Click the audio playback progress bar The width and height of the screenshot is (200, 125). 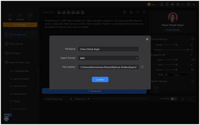[x=119, y=99]
